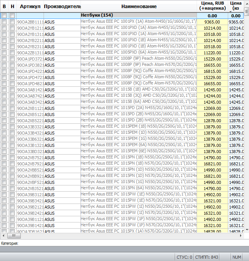Click the Категория: label
This screenshot has height=261, width=249.
click(x=10, y=243)
